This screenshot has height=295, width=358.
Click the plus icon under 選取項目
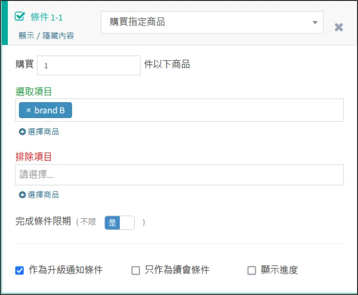(x=22, y=132)
